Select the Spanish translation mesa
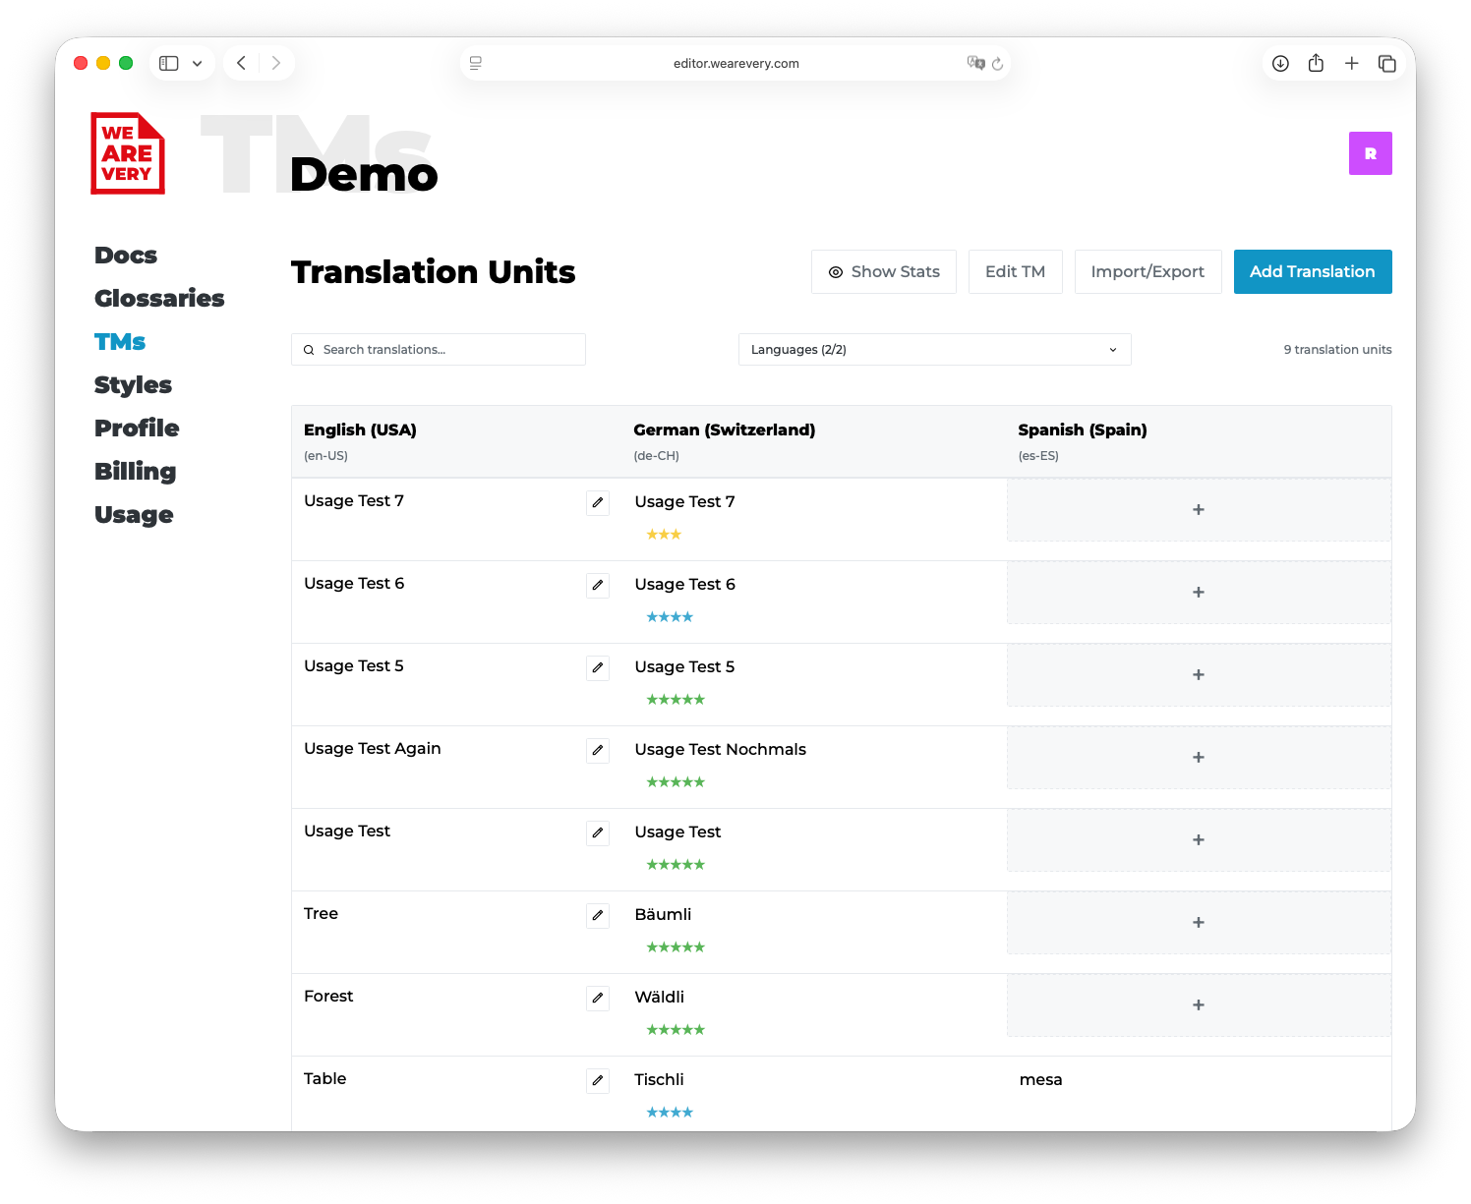Image resolution: width=1471 pixels, height=1204 pixels. click(1041, 1080)
